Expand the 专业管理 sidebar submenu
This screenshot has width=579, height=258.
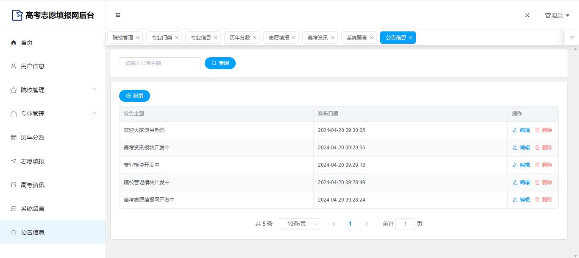coord(53,114)
